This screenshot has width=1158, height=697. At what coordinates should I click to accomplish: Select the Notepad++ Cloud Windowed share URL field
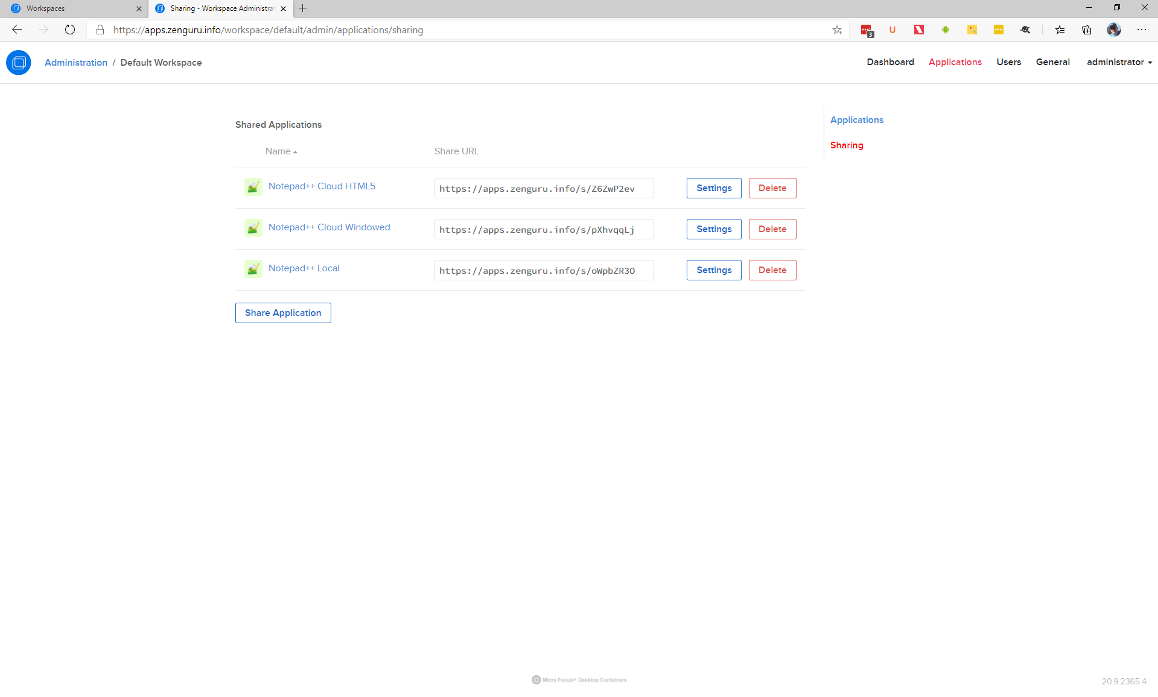[544, 229]
